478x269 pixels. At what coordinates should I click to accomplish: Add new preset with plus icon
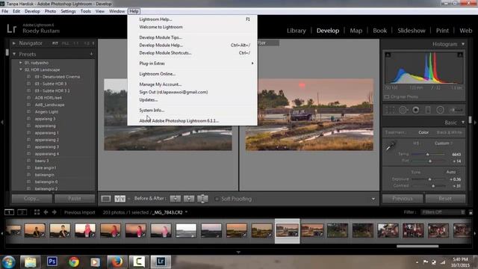pos(91,54)
